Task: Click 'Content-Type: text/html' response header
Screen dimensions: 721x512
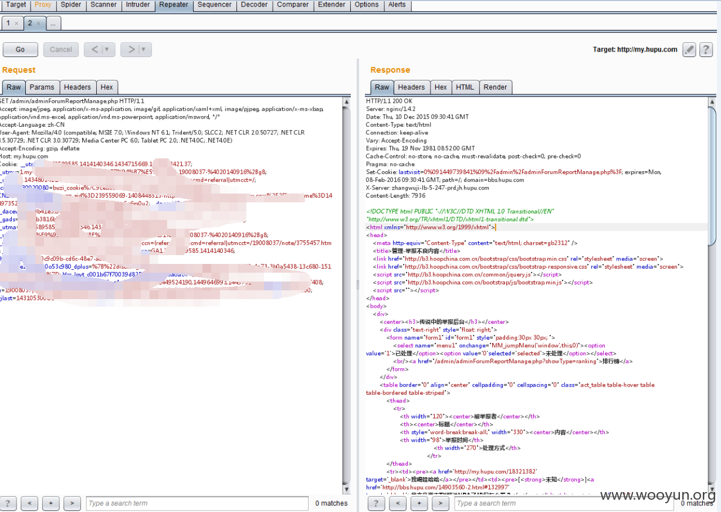Action: coord(398,125)
